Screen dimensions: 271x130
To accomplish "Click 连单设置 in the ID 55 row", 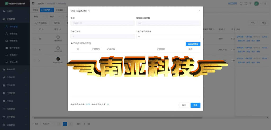I will (240, 37).
